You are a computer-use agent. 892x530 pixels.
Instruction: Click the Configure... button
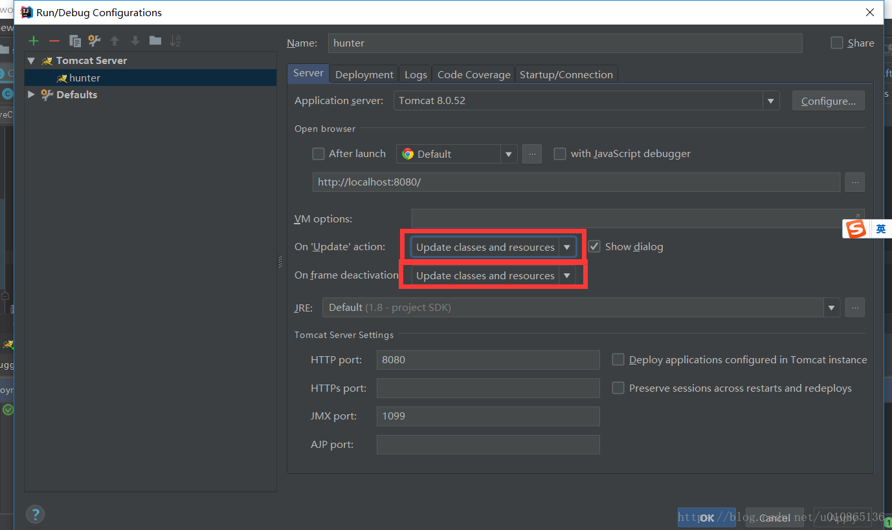[x=829, y=101]
